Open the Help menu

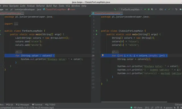point(84,6)
